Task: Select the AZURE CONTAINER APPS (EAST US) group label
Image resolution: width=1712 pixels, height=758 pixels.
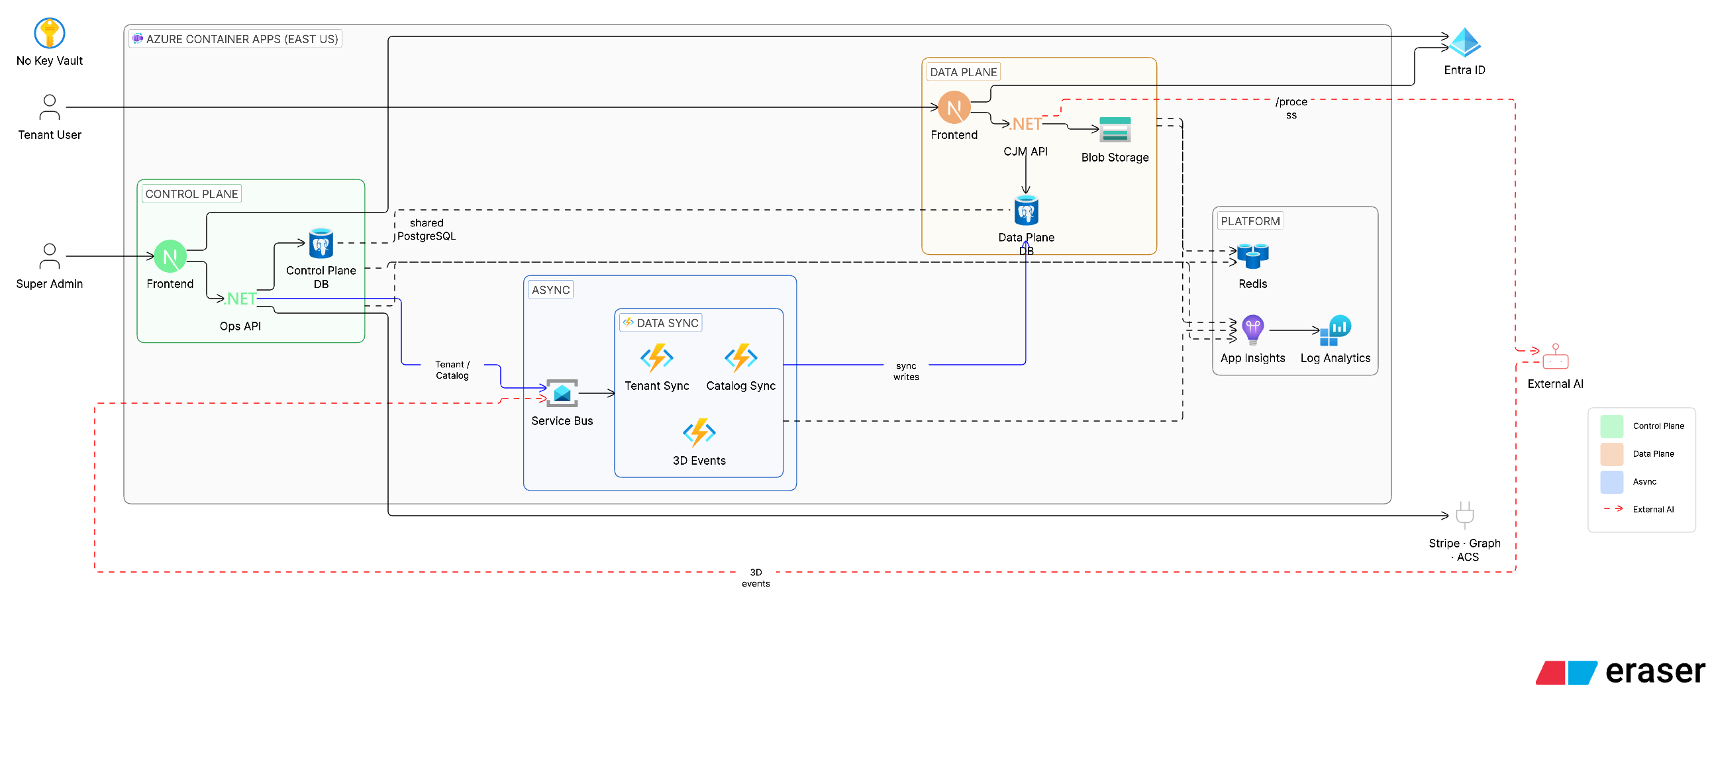Action: (x=235, y=38)
